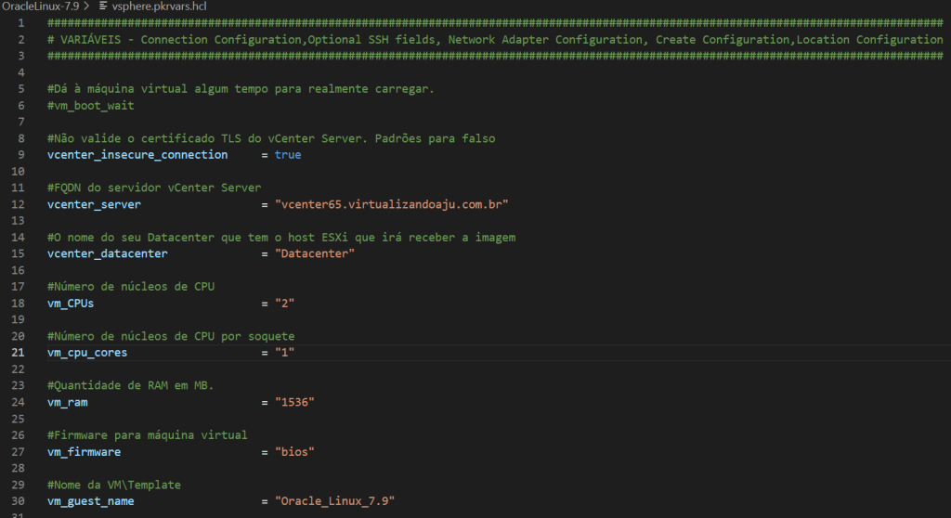
Task: Select the vsphere.pkrvars.hcl breadcrumb item
Action: coord(152,6)
